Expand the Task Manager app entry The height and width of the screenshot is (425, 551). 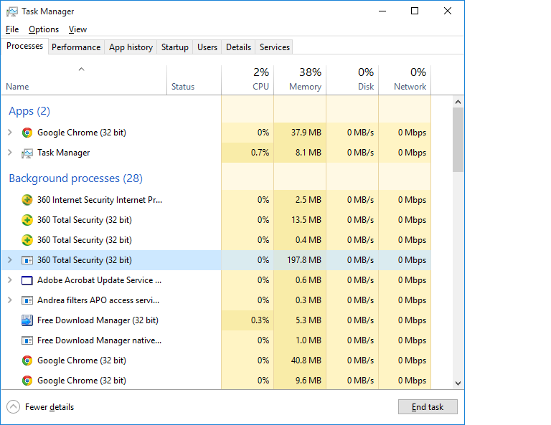(x=10, y=153)
